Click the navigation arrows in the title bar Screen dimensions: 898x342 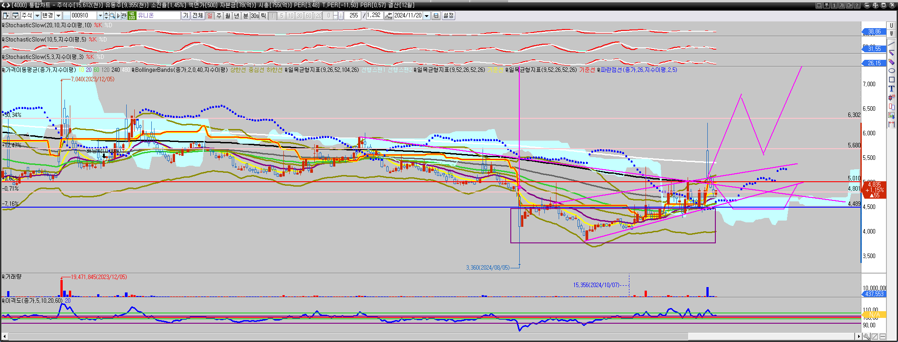(6, 5)
